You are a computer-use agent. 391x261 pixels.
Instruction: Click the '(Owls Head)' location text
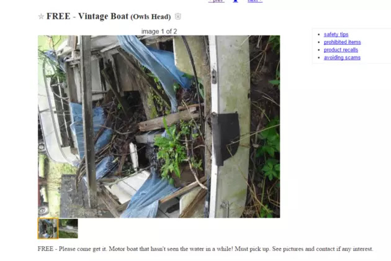151,17
